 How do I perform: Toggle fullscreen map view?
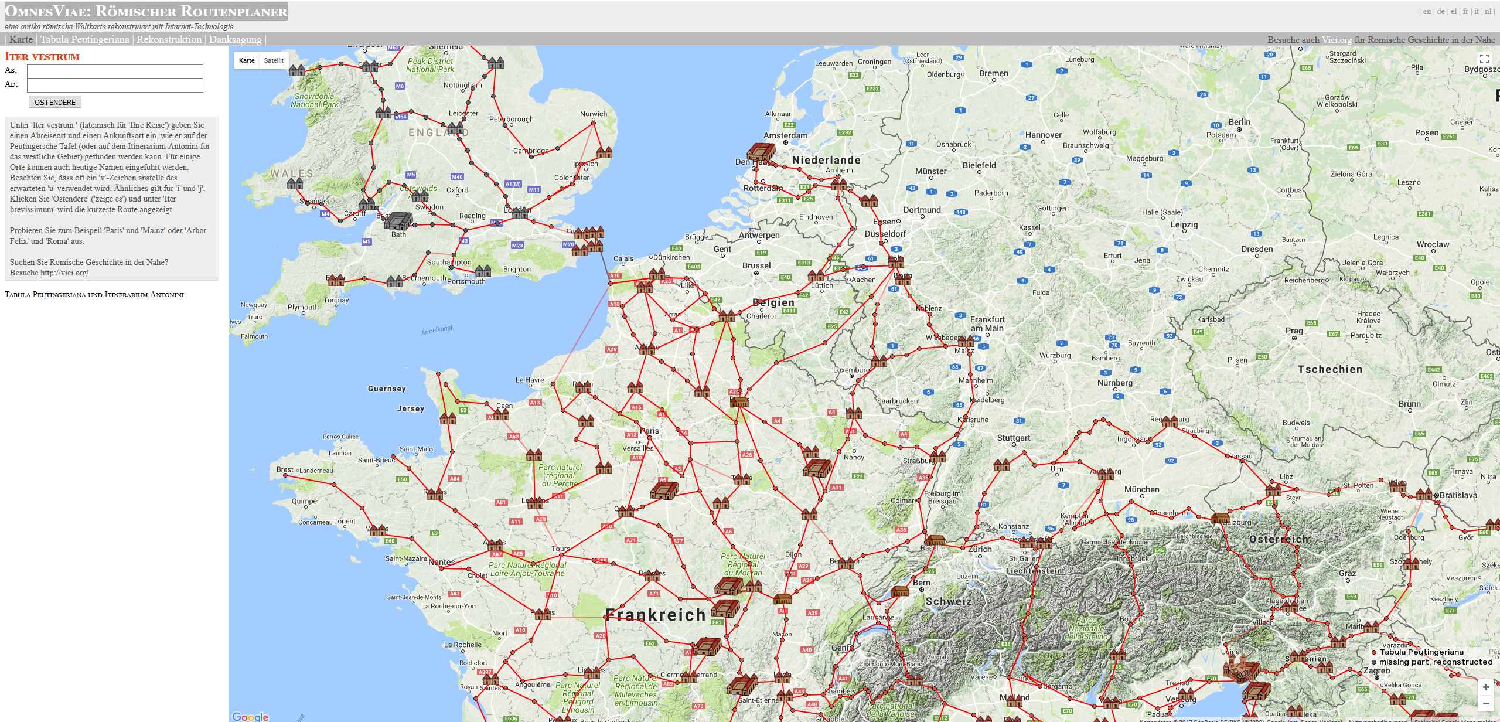[1484, 59]
